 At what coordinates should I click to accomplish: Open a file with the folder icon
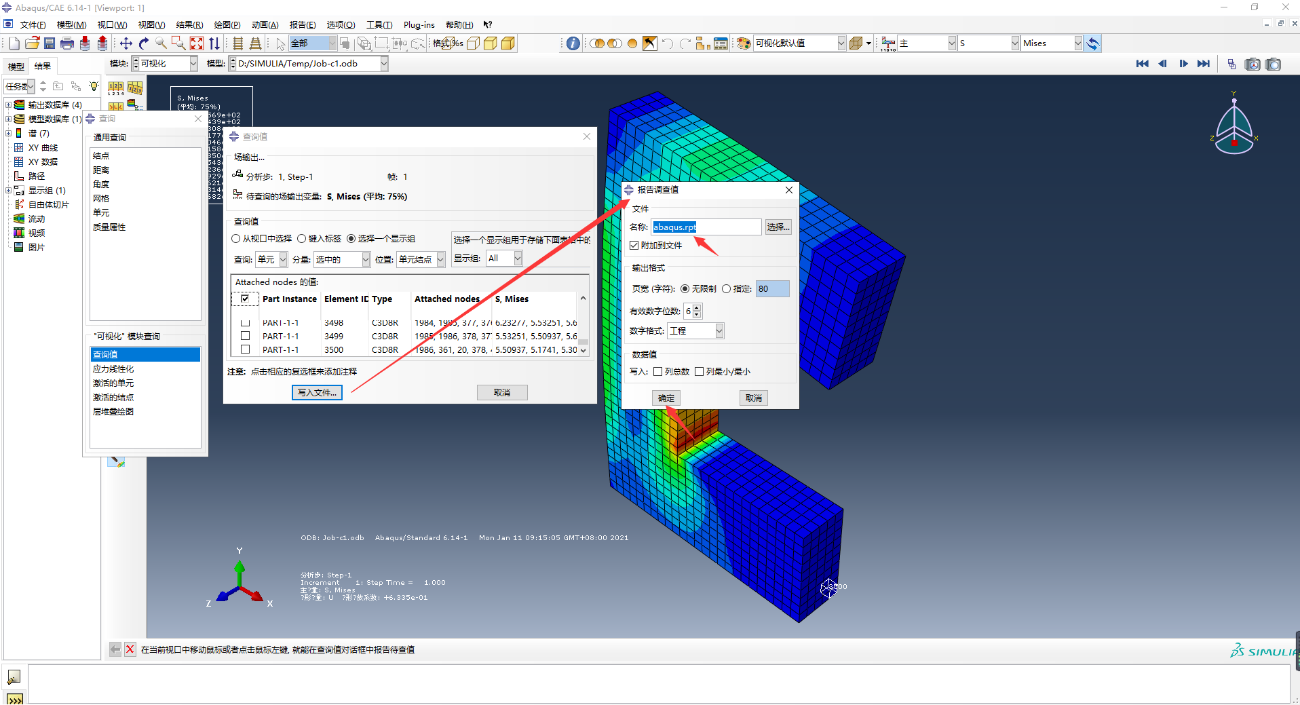(32, 43)
